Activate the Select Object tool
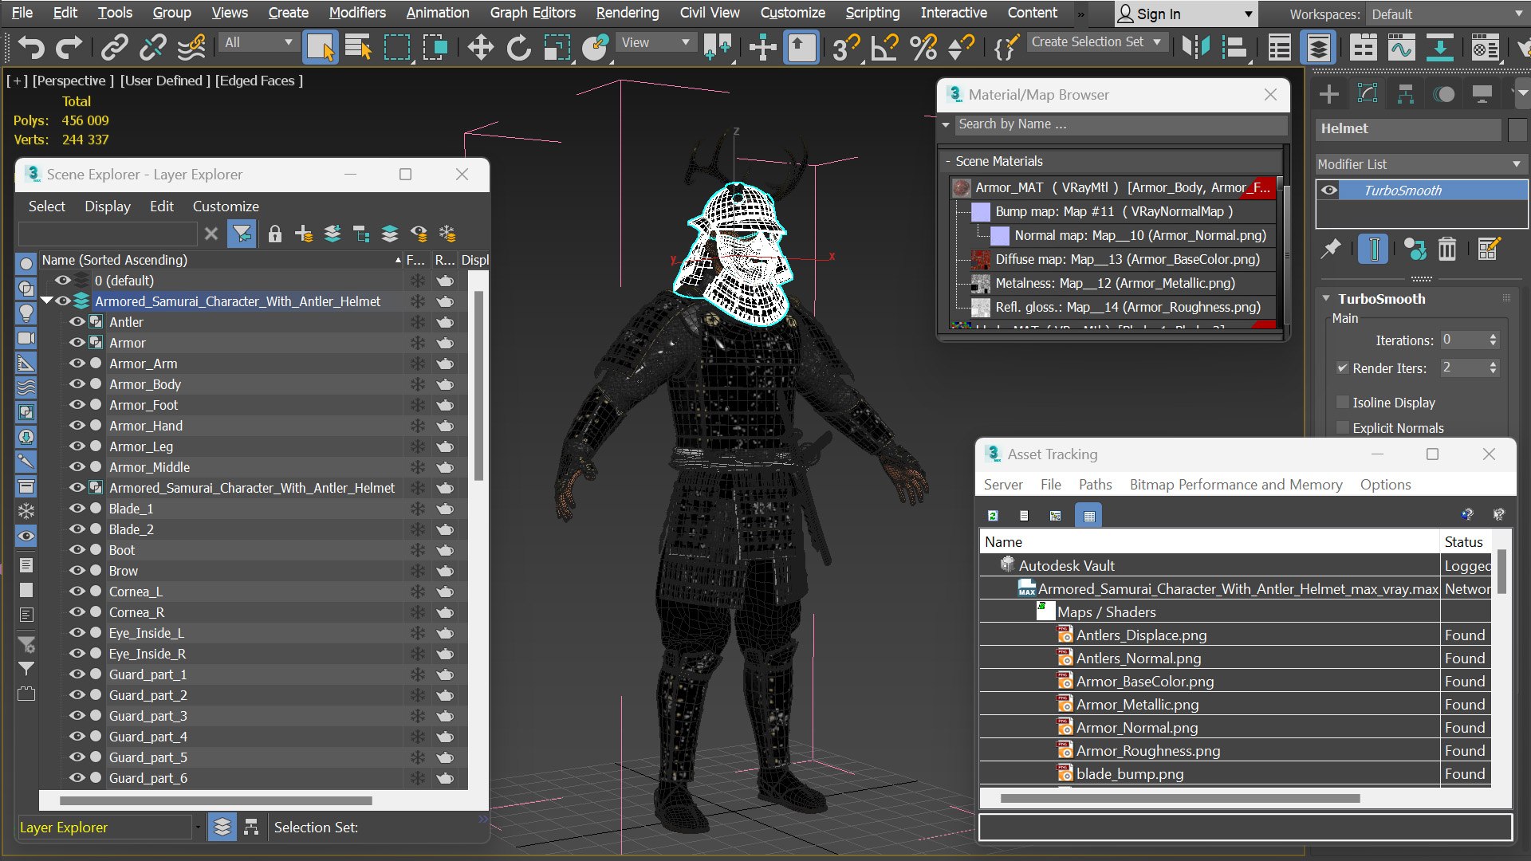This screenshot has height=861, width=1531. pyautogui.click(x=321, y=48)
